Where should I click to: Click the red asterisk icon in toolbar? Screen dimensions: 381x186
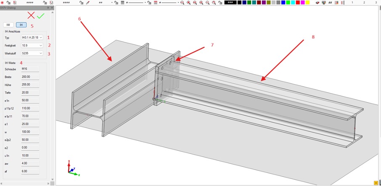point(3,3)
